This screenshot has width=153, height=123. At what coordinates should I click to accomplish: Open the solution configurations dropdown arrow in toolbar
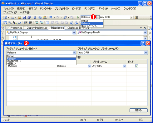[98, 17]
